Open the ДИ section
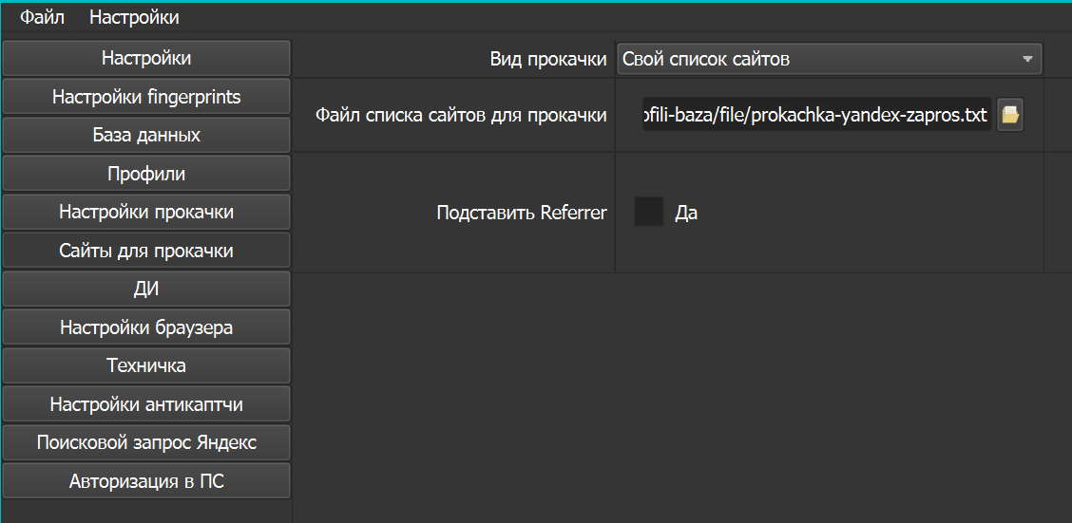 coord(146,289)
